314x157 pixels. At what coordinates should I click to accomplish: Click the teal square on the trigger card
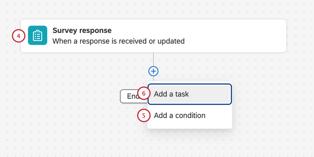click(x=37, y=36)
